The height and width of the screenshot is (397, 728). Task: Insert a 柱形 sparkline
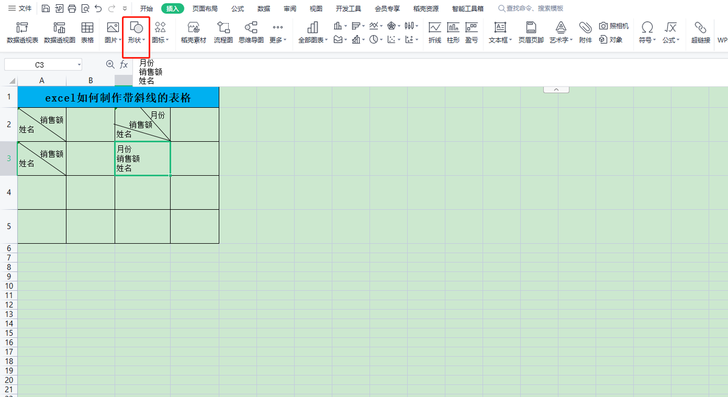pos(453,33)
